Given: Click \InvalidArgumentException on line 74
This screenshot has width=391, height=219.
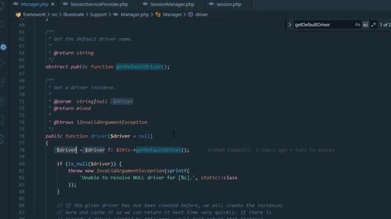Looking at the screenshot, I should click(112, 122).
